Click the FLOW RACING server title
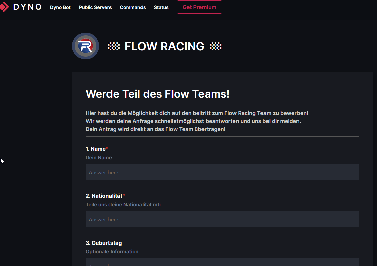The image size is (377, 266). coord(164,46)
